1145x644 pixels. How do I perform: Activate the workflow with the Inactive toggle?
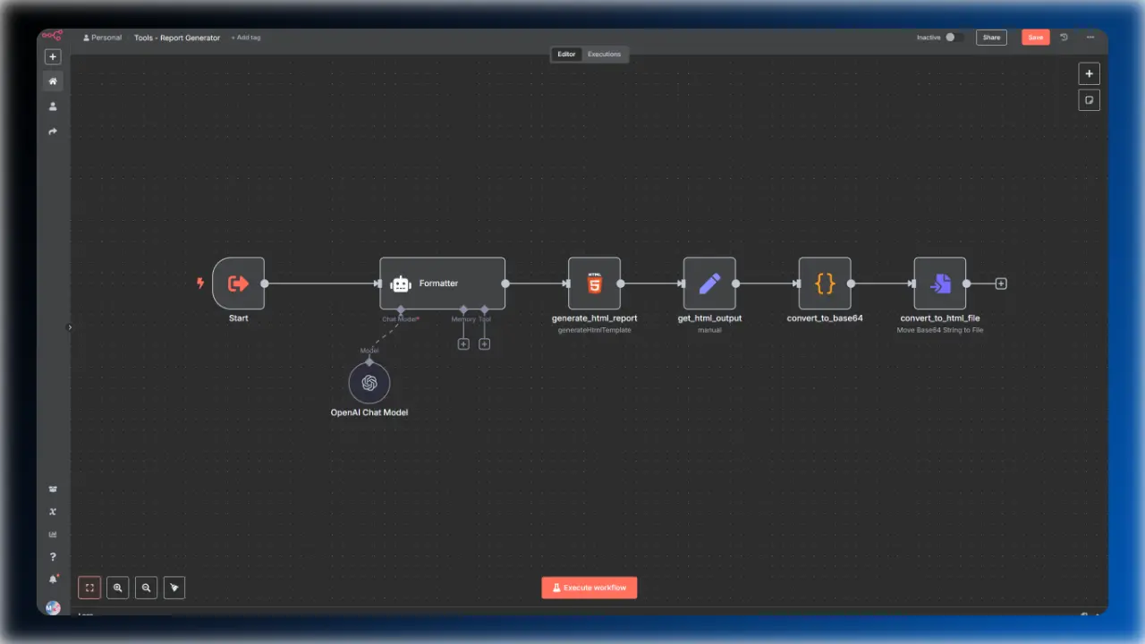click(x=951, y=37)
